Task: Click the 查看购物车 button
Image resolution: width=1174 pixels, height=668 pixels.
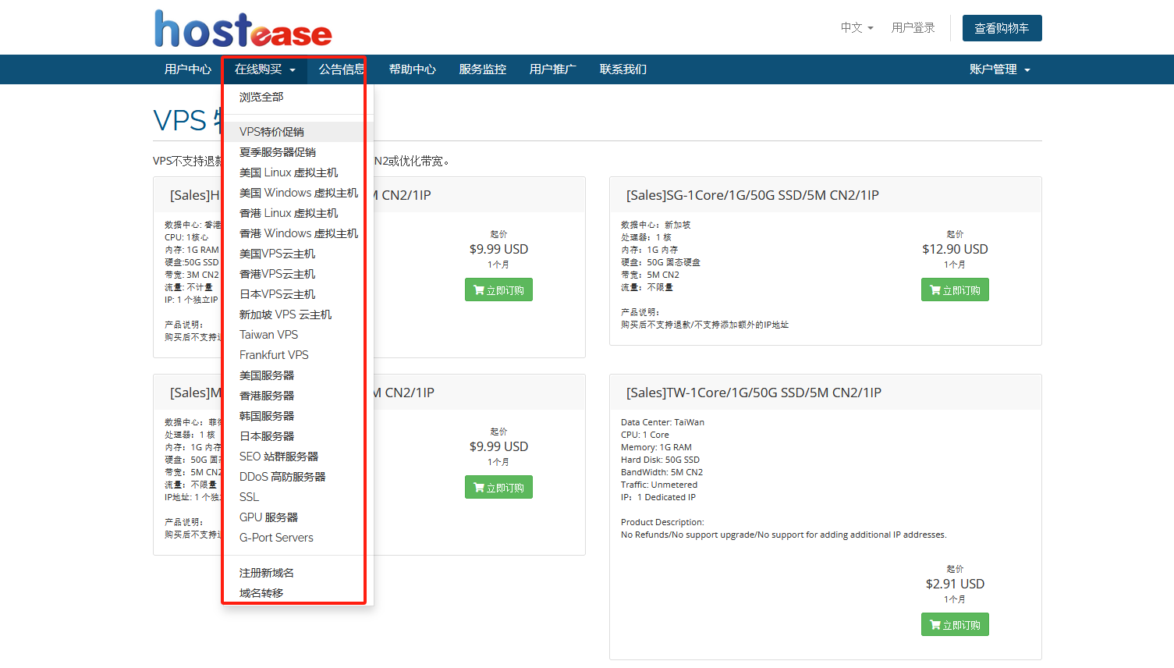Action: click(1002, 28)
